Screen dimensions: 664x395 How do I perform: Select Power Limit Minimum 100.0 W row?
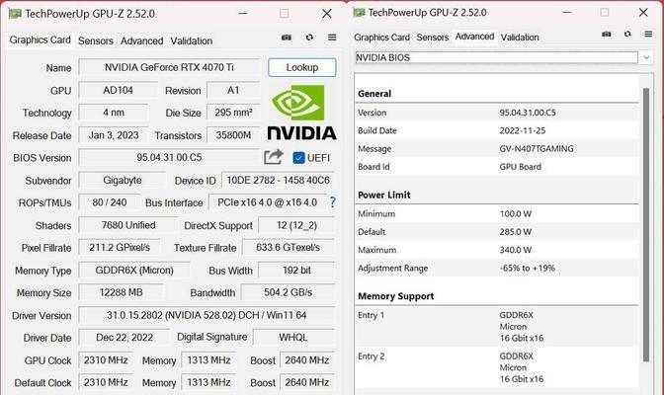point(497,214)
